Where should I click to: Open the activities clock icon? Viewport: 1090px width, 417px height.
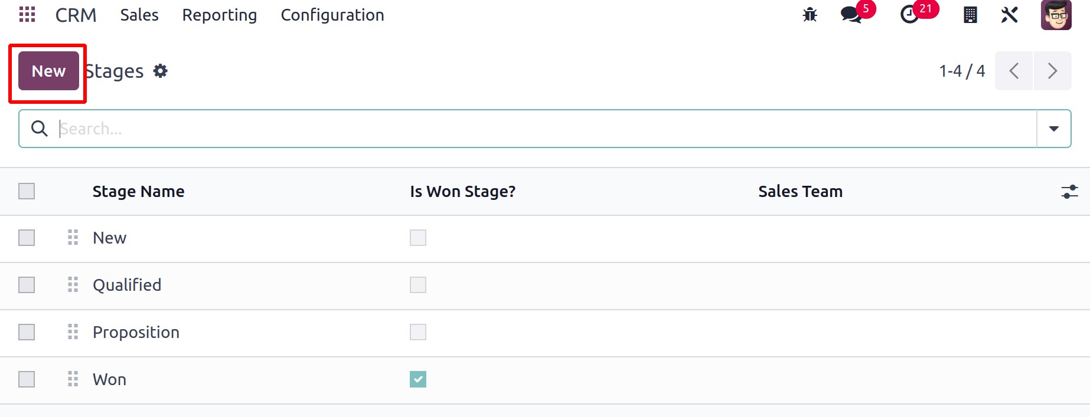coord(909,15)
